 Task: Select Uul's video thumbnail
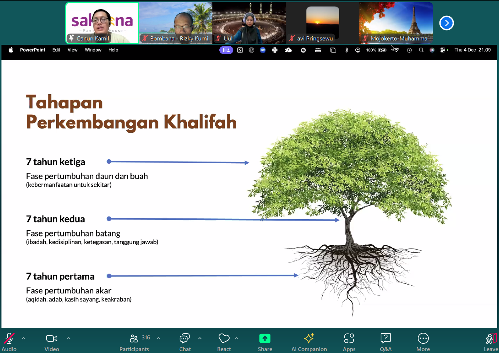(x=249, y=23)
